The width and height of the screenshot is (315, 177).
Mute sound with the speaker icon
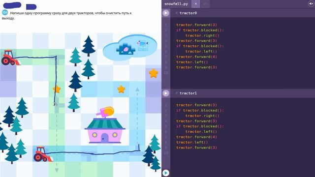click(x=311, y=3)
